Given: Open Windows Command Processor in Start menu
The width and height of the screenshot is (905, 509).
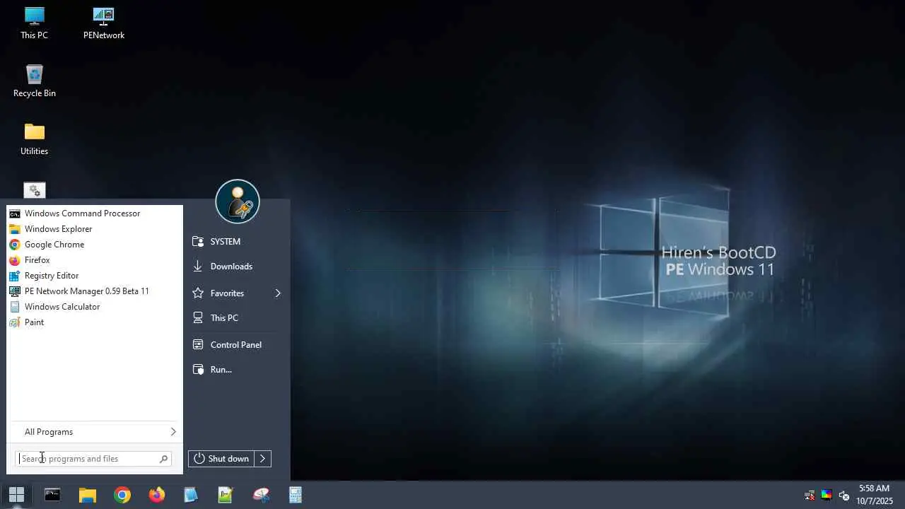Looking at the screenshot, I should pos(95,213).
